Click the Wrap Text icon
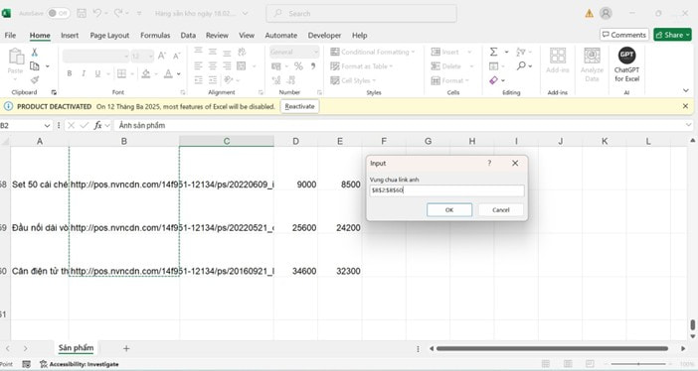 (x=242, y=52)
